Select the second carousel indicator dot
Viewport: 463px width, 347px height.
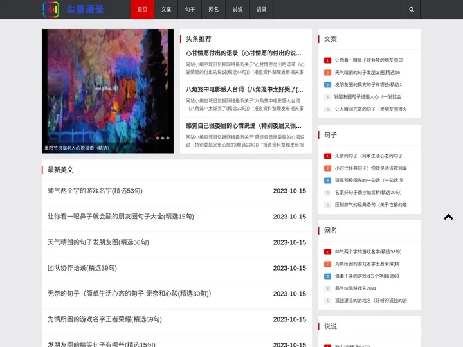click(x=163, y=138)
